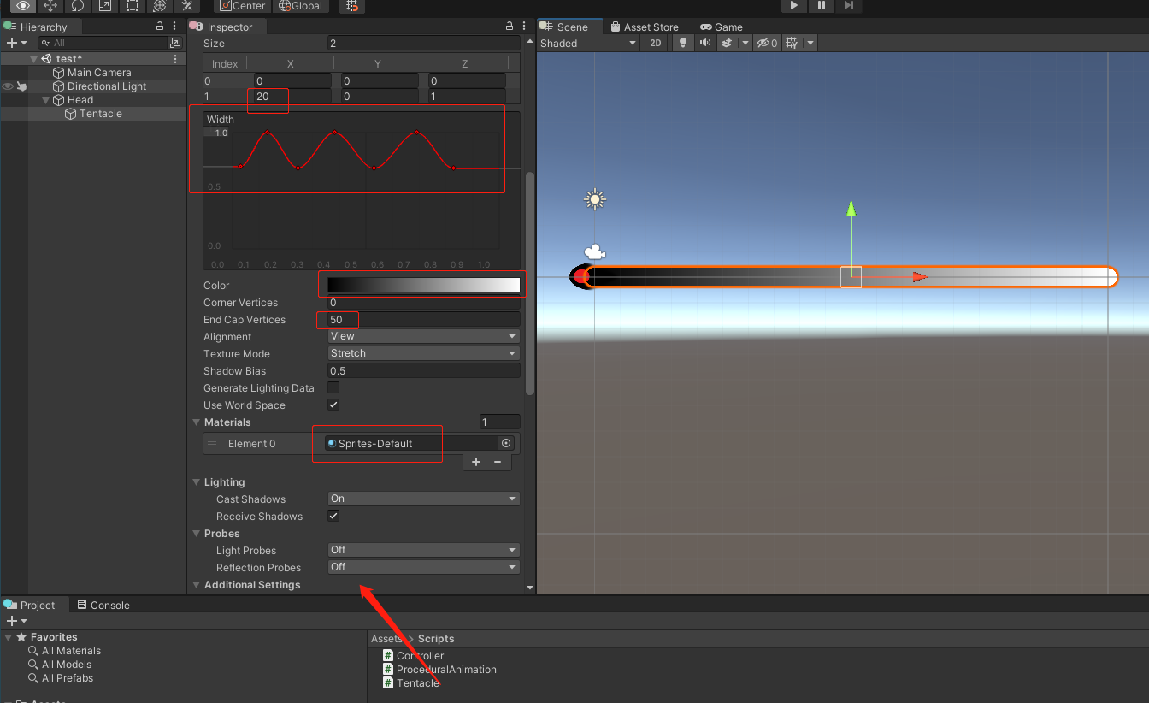
Task: Enable 2D mode in the Scene view
Action: pyautogui.click(x=655, y=43)
